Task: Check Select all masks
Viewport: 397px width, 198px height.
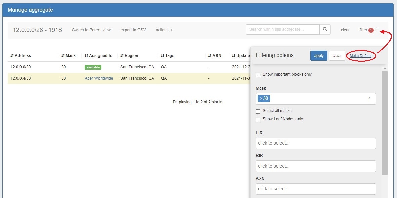Action: coord(258,111)
